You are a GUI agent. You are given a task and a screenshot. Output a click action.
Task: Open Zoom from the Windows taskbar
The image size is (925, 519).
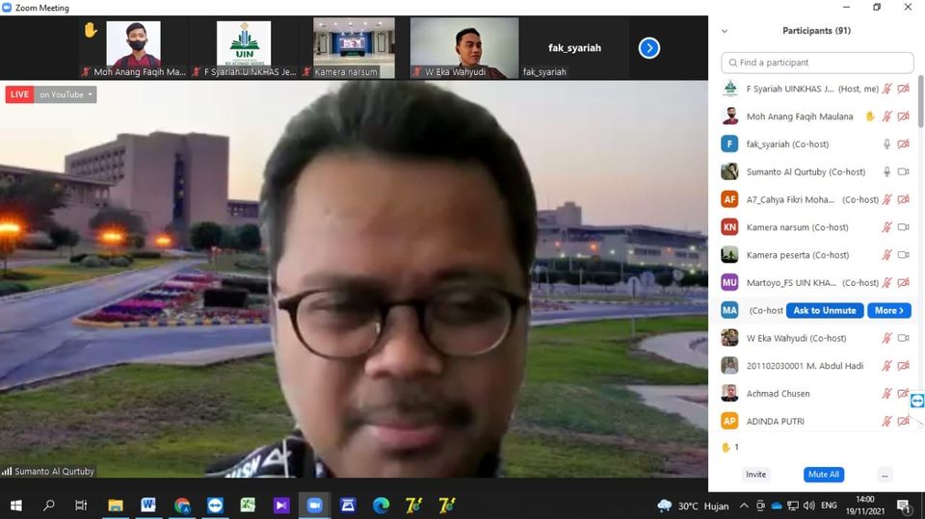point(314,506)
